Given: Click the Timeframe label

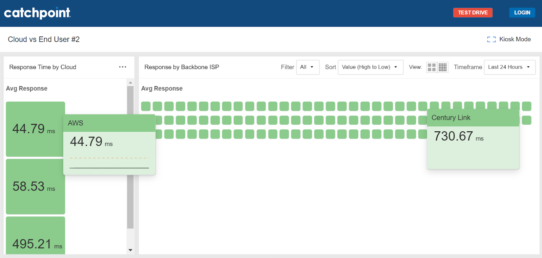Looking at the screenshot, I should point(468,67).
